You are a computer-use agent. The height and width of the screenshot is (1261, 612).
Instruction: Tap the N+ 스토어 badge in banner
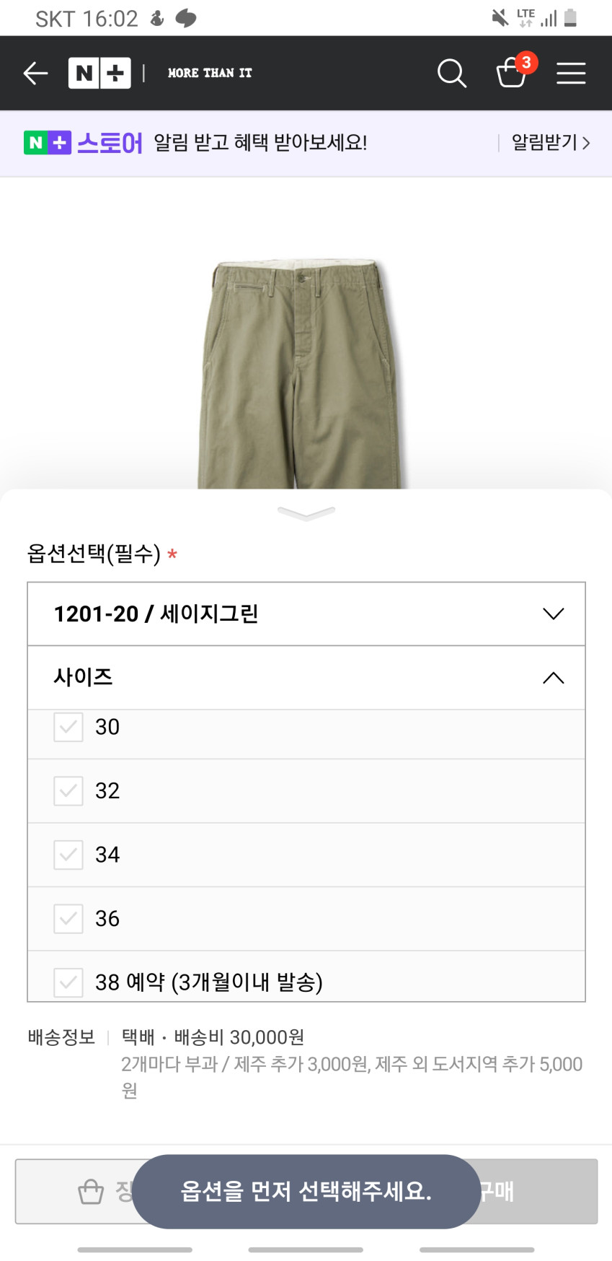click(83, 143)
